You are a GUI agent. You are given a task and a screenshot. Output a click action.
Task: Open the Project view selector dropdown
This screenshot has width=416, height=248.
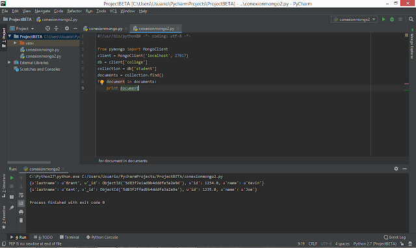point(22,29)
